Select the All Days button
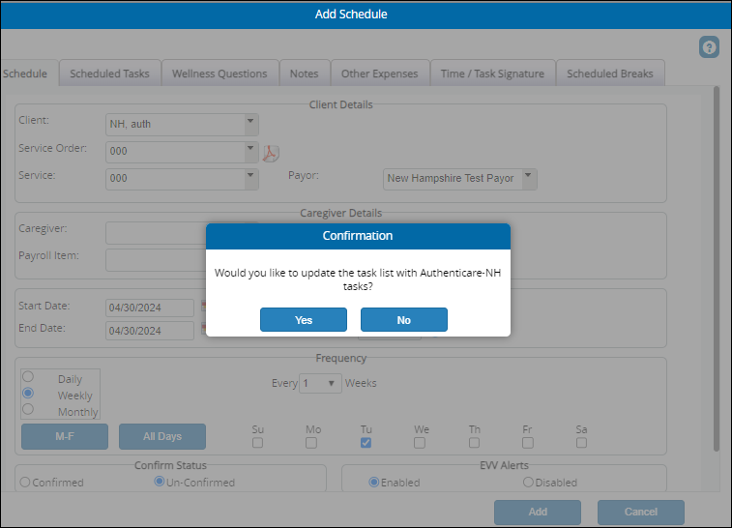The image size is (732, 528). coord(162,436)
